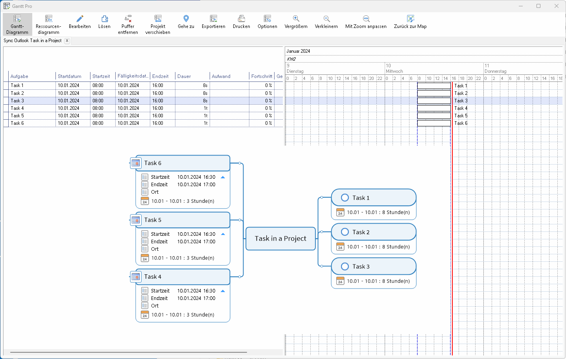This screenshot has height=359, width=566.
Task: Open the Gehe zu location tool
Action: [x=186, y=19]
